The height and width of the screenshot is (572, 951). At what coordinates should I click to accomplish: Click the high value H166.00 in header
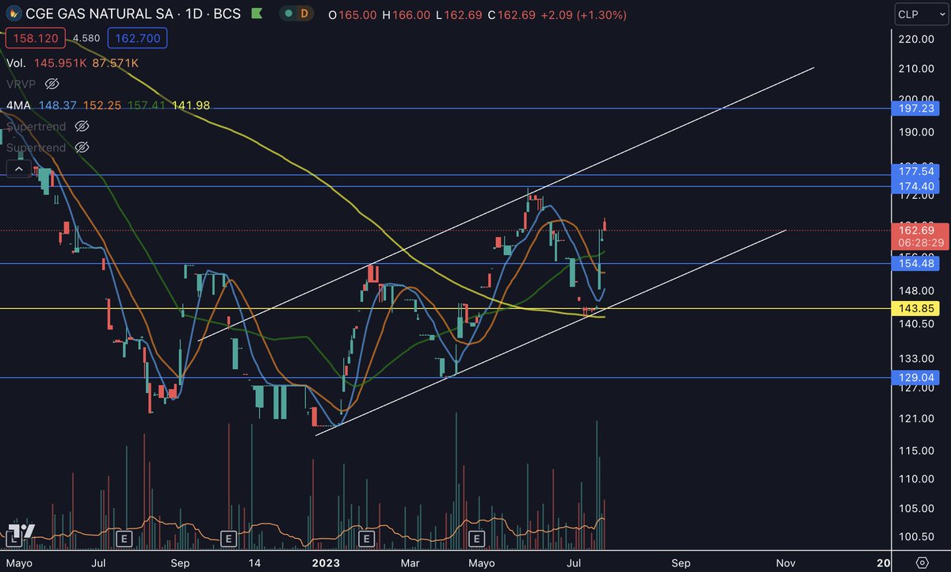[408, 14]
